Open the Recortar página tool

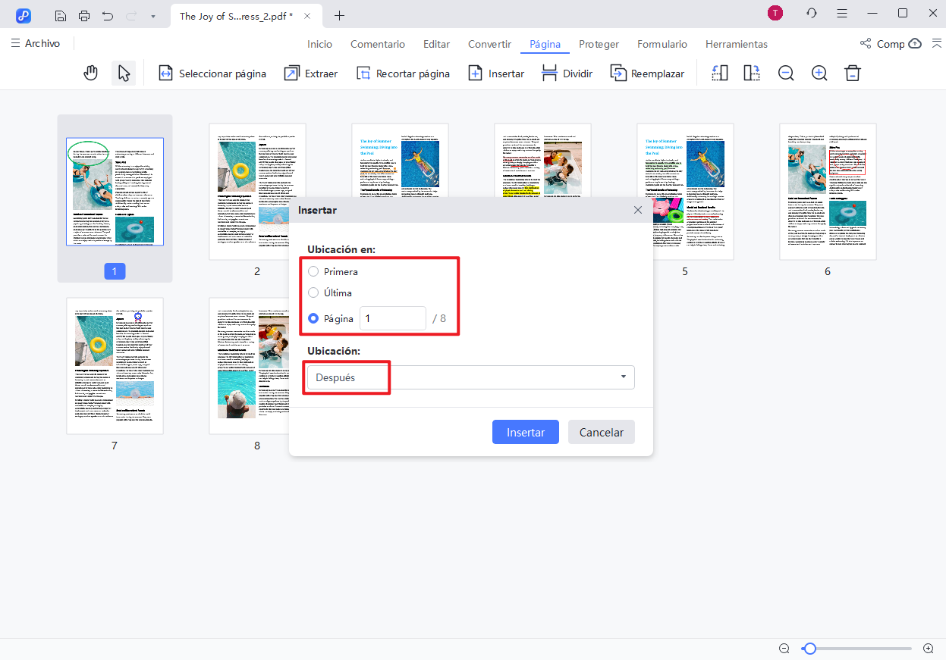403,73
